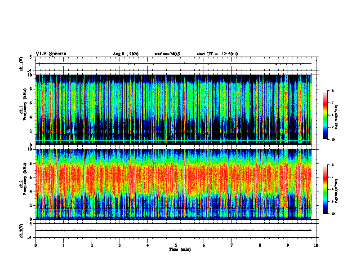Screen dimensions: 356x275
Task: Click the log(PSD) label of ch.1 colorbar
Action: 337,117
